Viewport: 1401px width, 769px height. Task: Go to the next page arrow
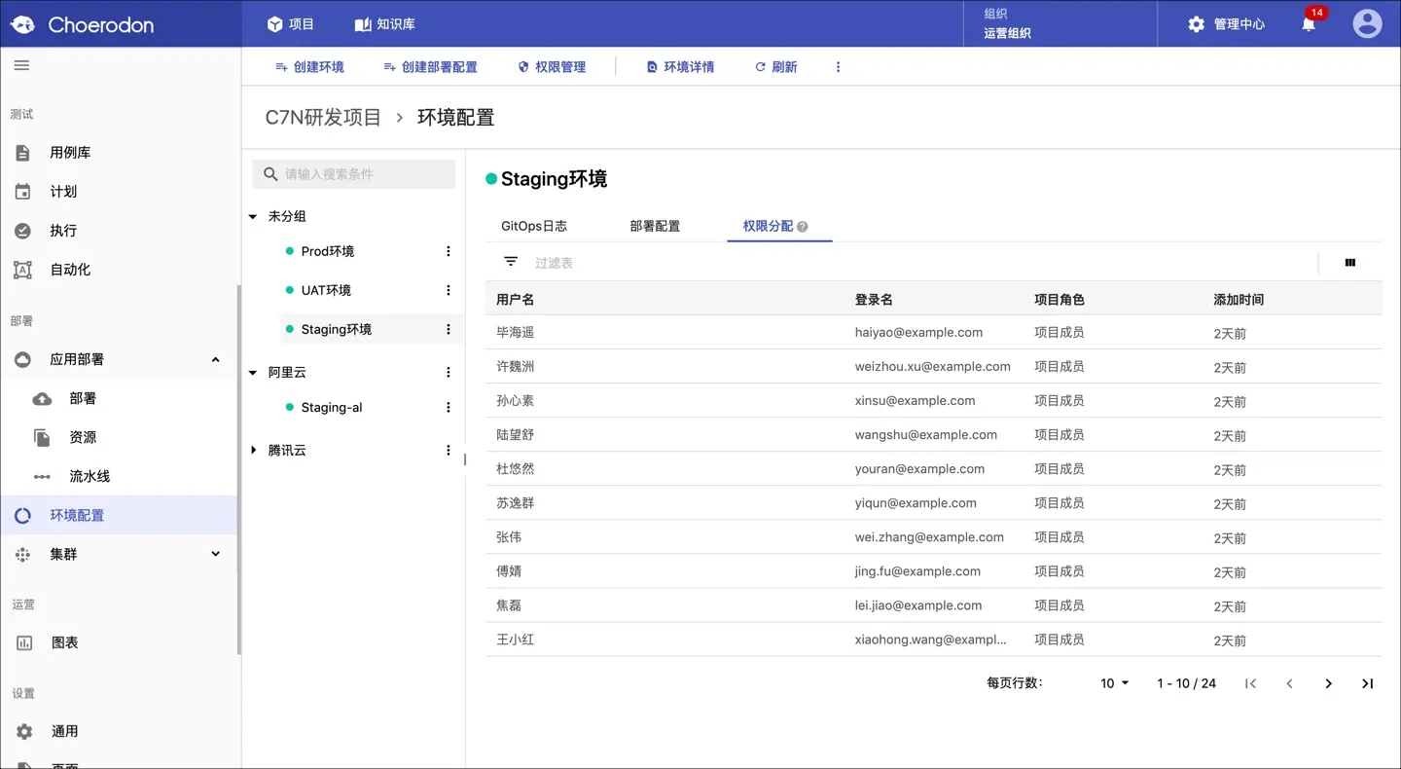[1328, 683]
